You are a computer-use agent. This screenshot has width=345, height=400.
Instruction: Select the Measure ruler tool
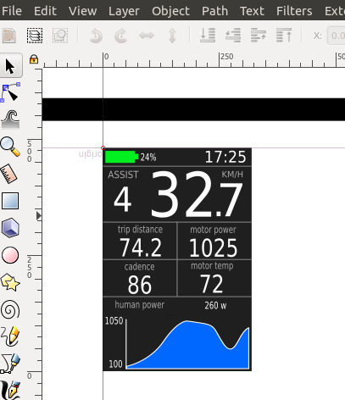pos(10,174)
